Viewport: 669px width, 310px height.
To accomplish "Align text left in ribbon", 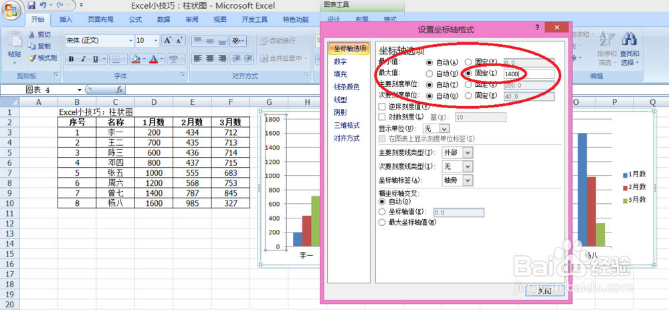I will click(197, 58).
